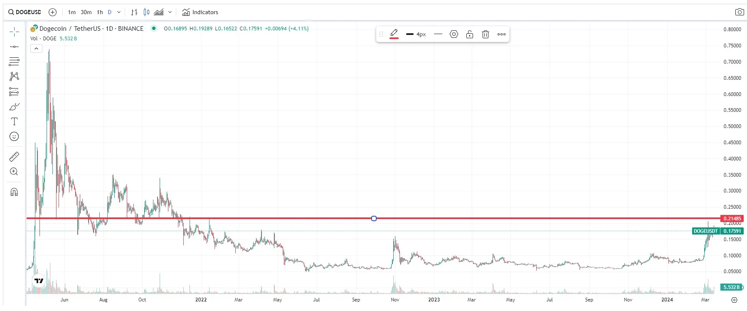Click the 2023 label on time axis
The width and height of the screenshot is (747, 311).
pyautogui.click(x=434, y=299)
